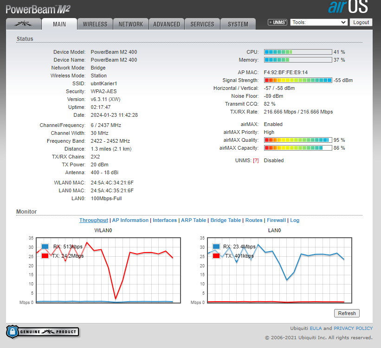Select the Transmit CCQ value 82 %
Image resolution: width=381 pixels, height=348 pixels.
[270, 104]
